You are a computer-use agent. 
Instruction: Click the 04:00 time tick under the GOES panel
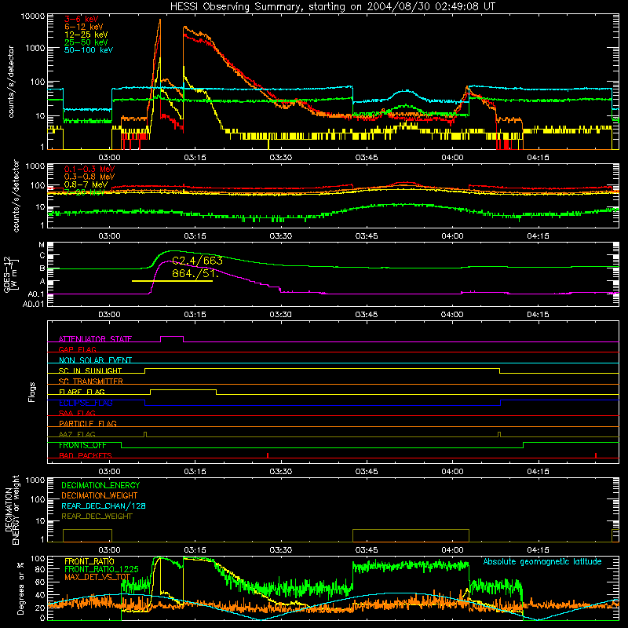[x=452, y=315]
